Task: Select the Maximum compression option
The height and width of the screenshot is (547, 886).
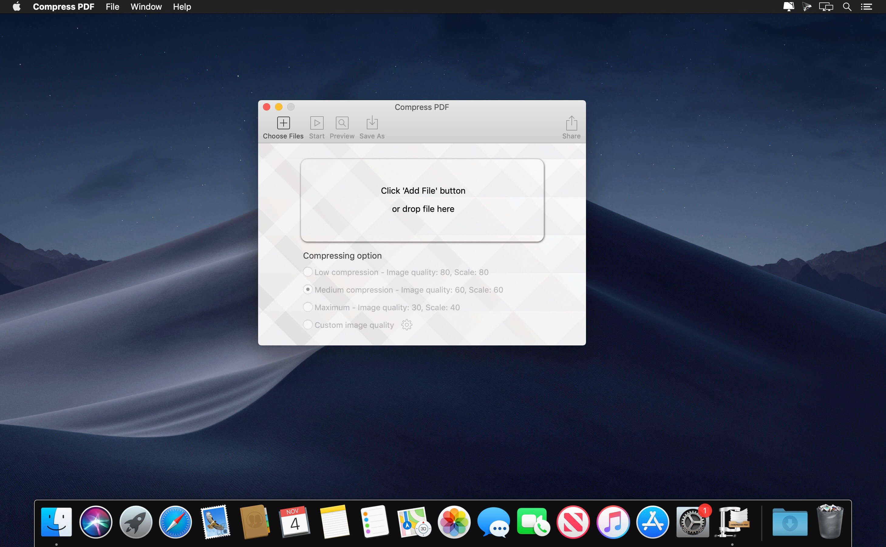Action: coord(308,307)
